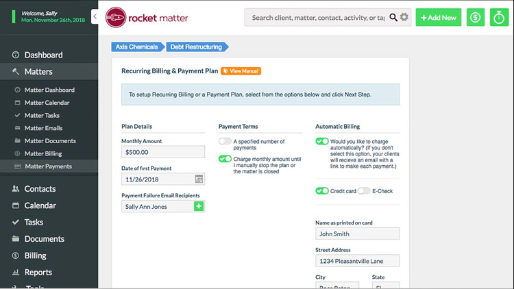Click the Matter Dashboard gauge icon
The height and width of the screenshot is (289, 514).
point(17,90)
